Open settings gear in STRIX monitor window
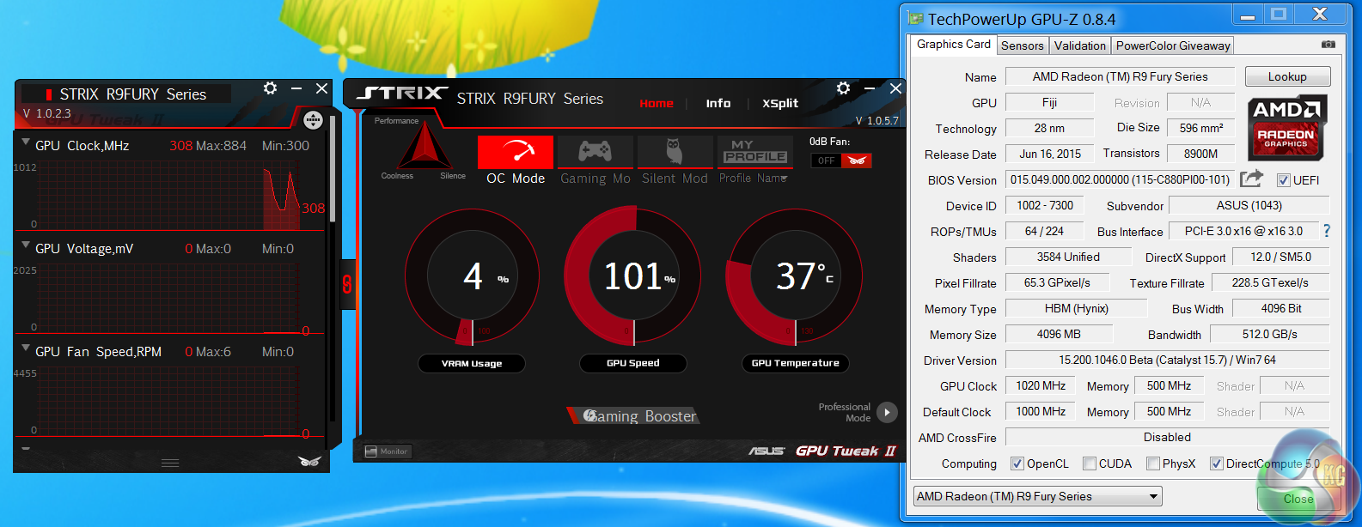This screenshot has width=1362, height=527. click(x=270, y=88)
